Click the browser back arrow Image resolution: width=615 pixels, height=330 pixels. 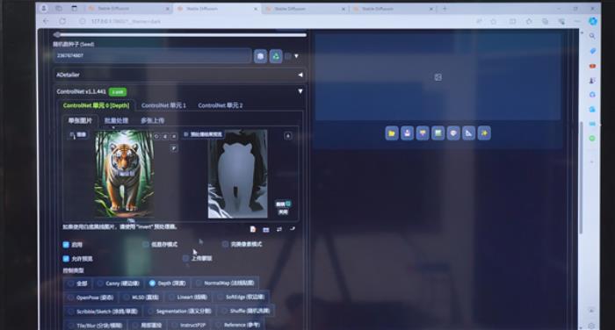[46, 21]
